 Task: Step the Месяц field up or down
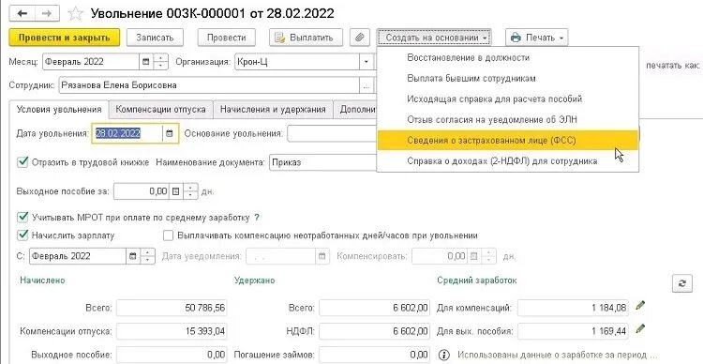coord(160,62)
